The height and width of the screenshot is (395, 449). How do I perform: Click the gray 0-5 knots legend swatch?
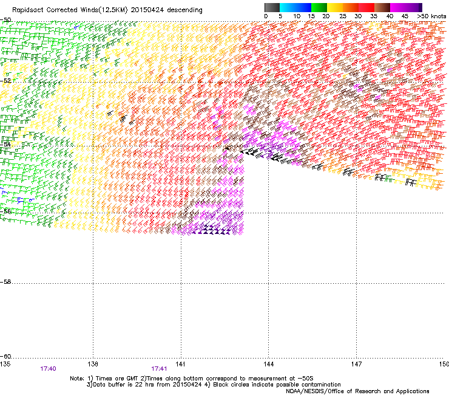(x=272, y=7)
